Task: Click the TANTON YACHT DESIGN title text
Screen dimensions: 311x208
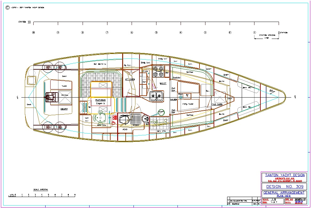Action: (x=285, y=175)
